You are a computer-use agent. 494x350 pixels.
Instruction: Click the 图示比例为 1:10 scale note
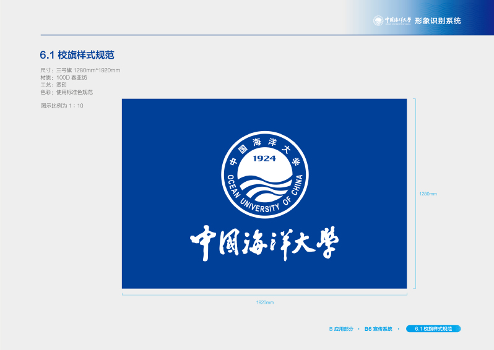(62, 106)
